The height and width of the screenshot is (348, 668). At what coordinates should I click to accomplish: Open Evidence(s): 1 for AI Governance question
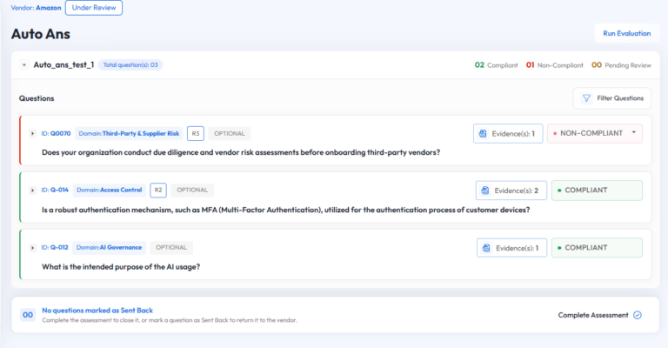coord(511,248)
